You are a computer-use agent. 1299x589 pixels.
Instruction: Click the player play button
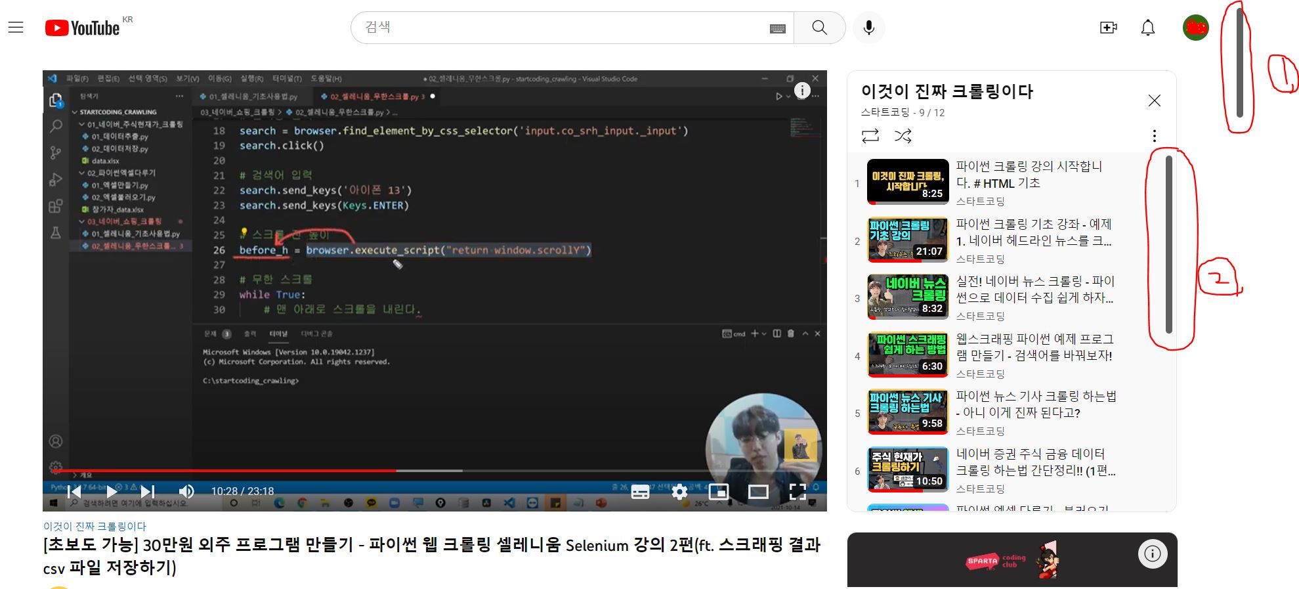click(112, 491)
